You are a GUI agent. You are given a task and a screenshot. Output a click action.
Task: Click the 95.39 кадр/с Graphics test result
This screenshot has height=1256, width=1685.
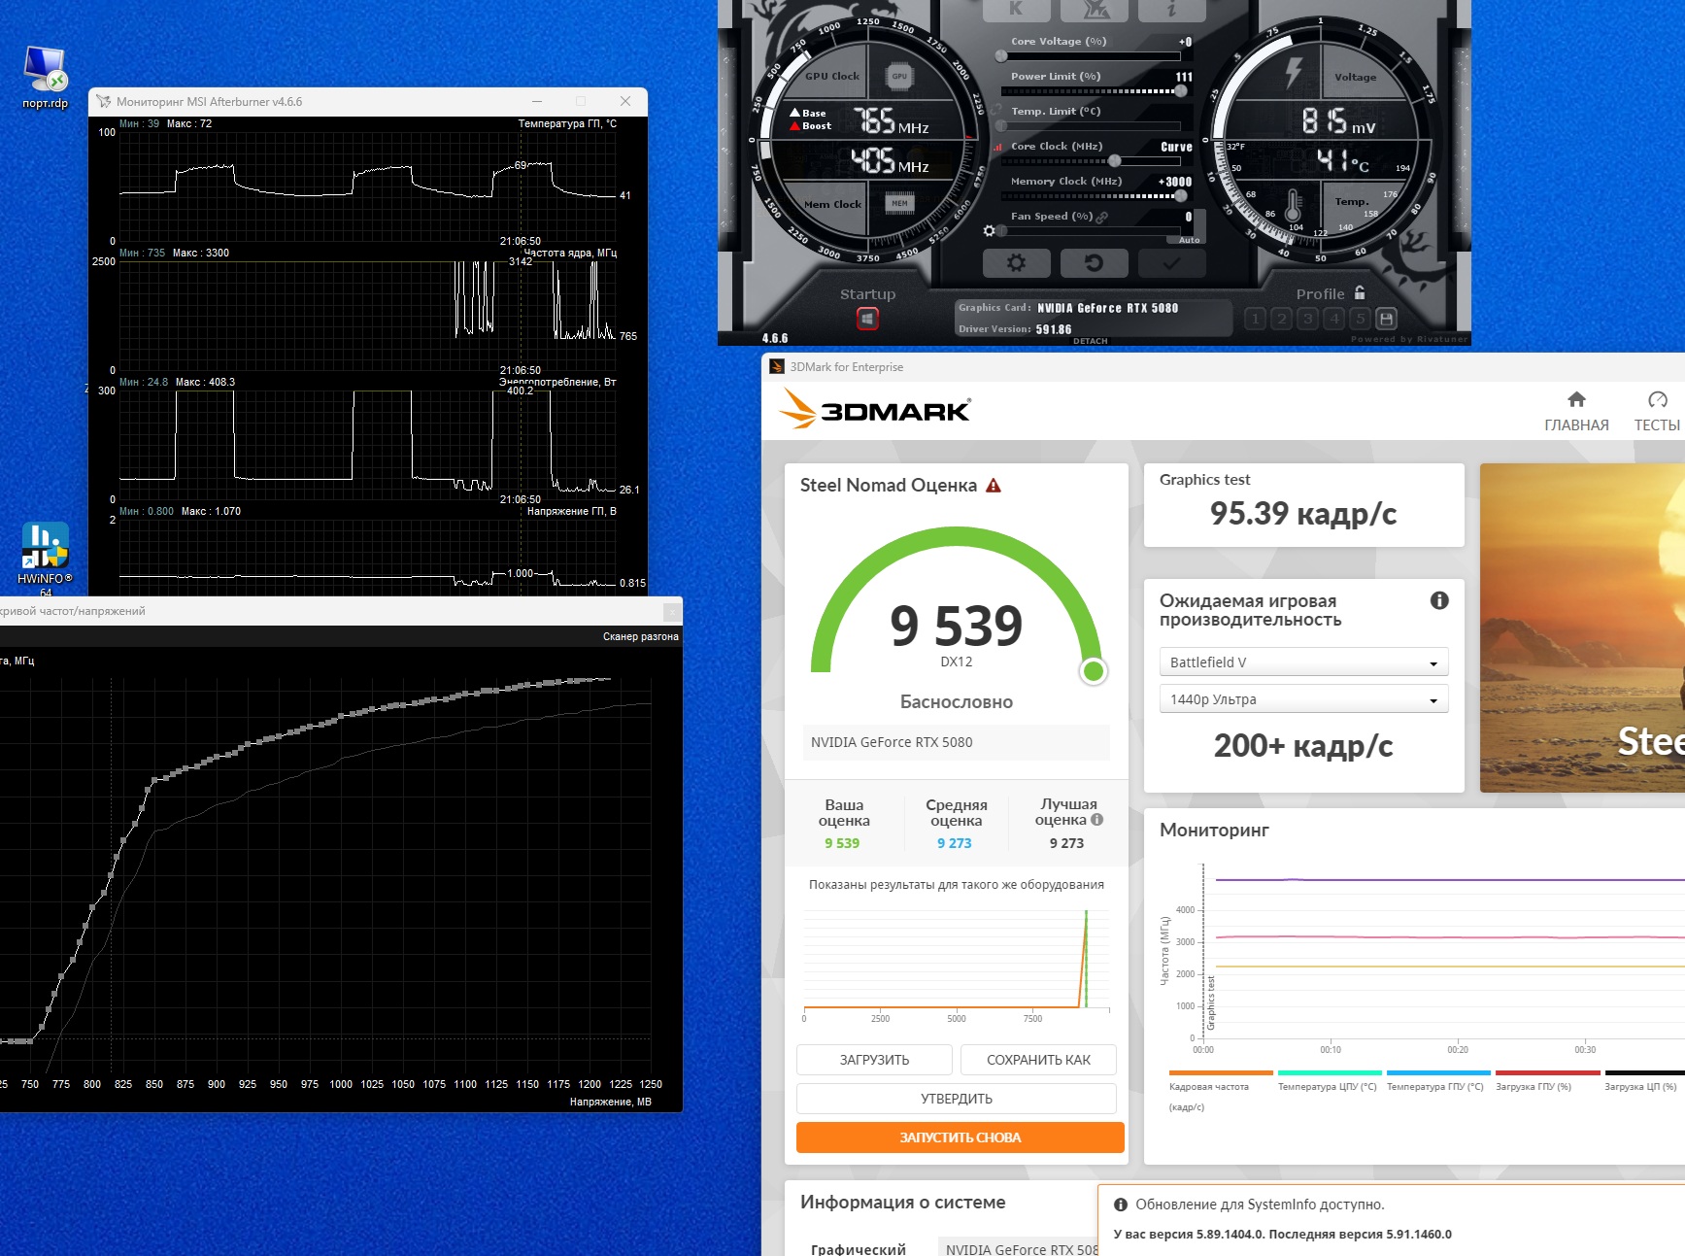coord(1303,513)
